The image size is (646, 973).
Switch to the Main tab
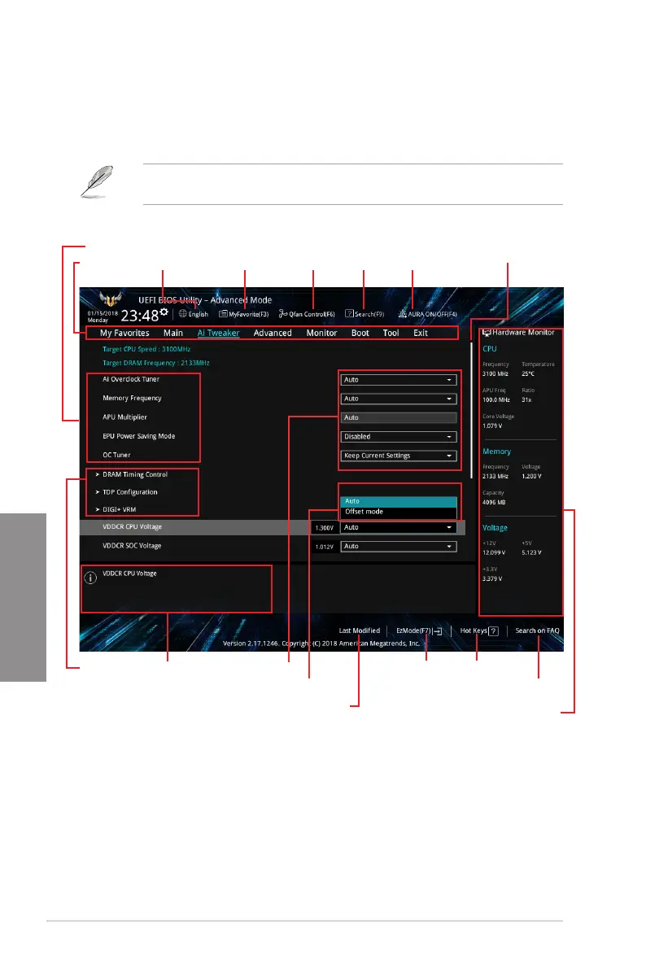(x=173, y=334)
